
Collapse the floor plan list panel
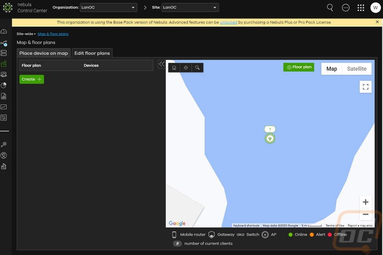tap(162, 64)
